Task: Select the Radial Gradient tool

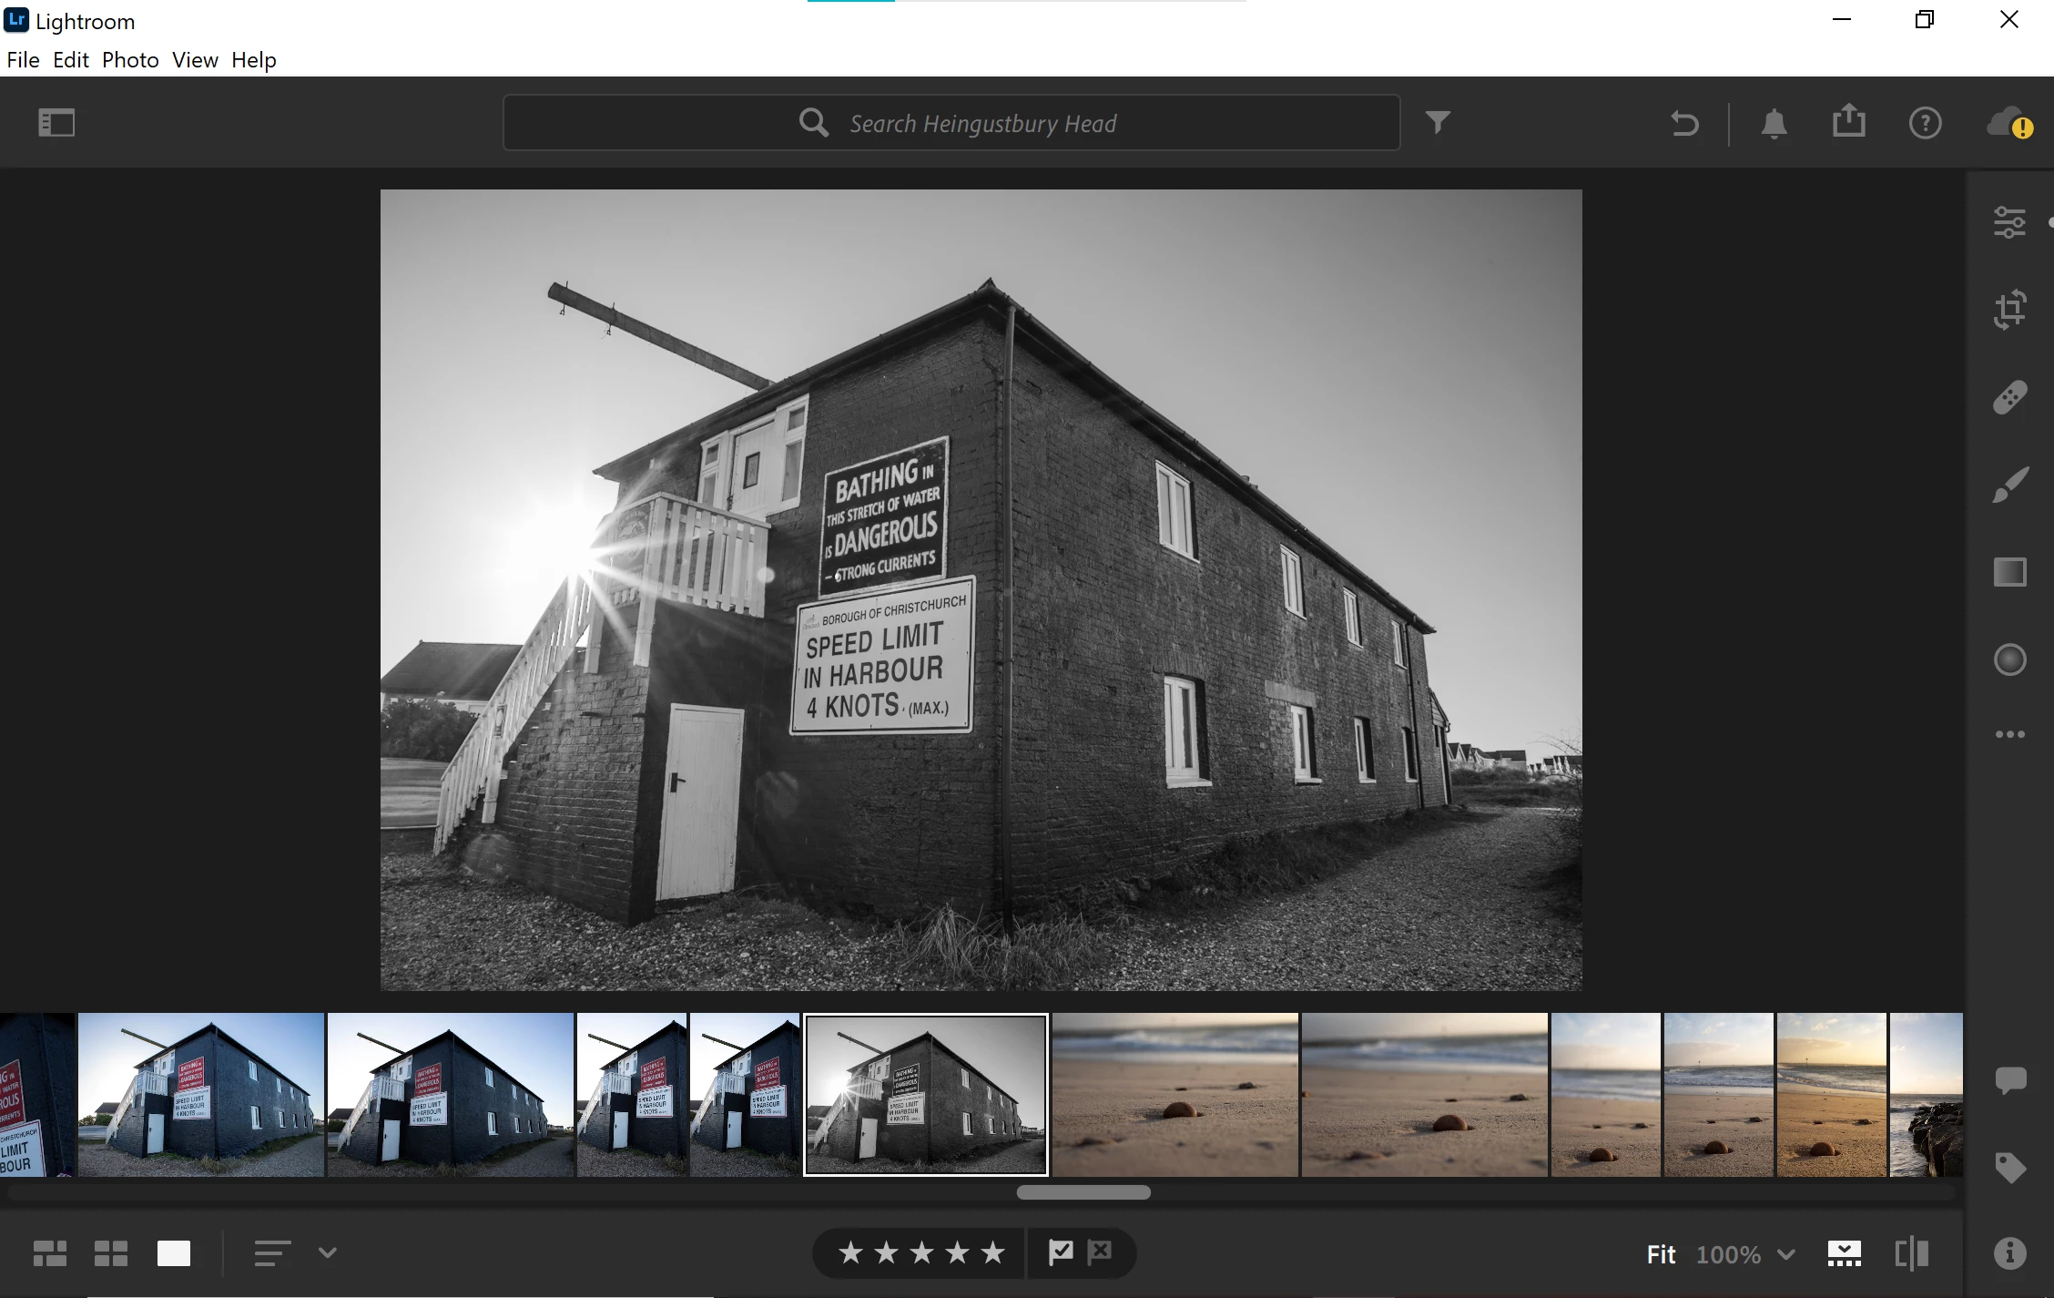Action: [x=2009, y=659]
